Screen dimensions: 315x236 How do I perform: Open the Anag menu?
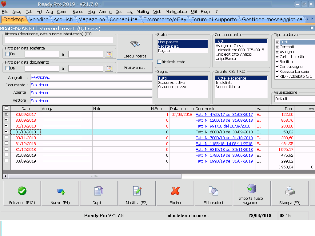17,12
